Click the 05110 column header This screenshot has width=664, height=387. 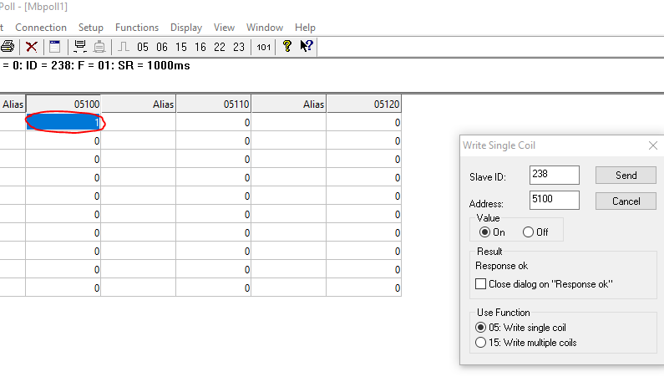(x=214, y=104)
